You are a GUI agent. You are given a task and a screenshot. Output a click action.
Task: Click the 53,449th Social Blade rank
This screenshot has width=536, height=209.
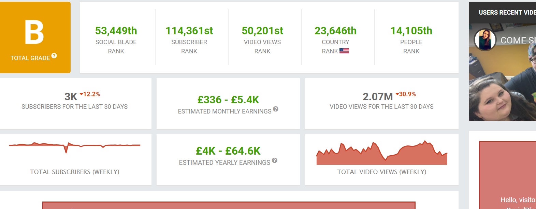[116, 31]
